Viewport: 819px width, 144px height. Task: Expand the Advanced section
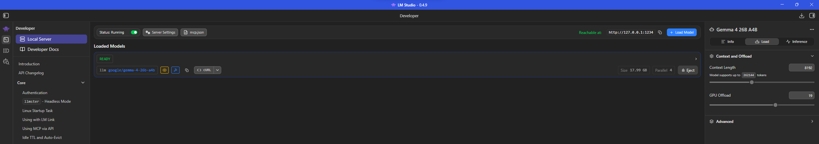(x=812, y=121)
